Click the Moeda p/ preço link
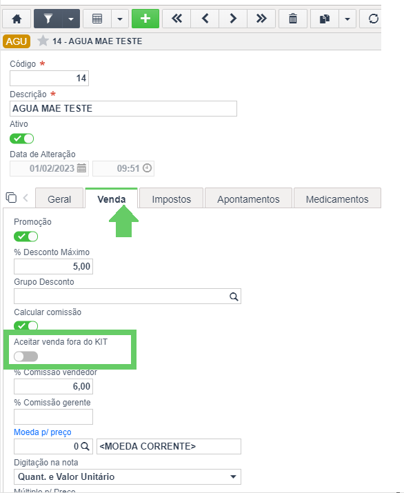Image resolution: width=404 pixels, height=493 pixels. pos(43,432)
